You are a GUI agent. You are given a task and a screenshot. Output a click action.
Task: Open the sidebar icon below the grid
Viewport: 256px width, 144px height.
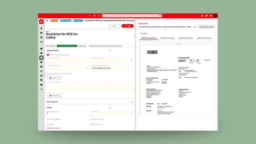coord(41,42)
